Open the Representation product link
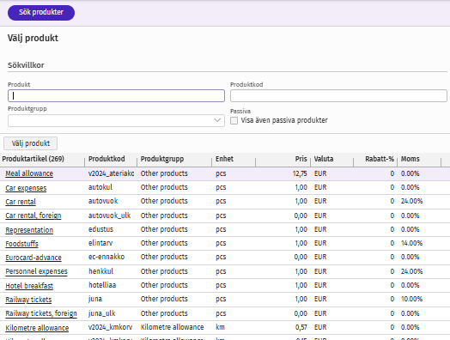Image resolution: width=450 pixels, height=340 pixels. (x=29, y=230)
